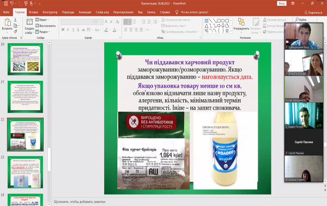Switch to the Animations ribbon tab
This screenshot has width=327, height=206.
[85, 12]
